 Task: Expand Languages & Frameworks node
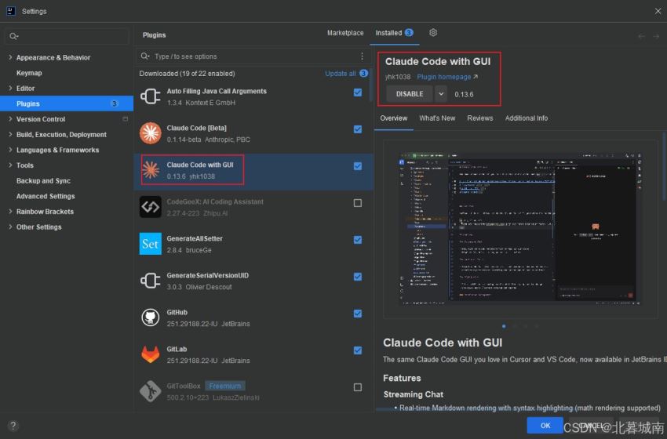(10, 150)
